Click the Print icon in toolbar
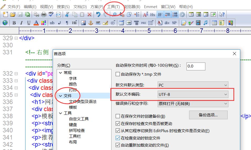Image resolution: width=251 pixels, height=150 pixels. click(44, 15)
